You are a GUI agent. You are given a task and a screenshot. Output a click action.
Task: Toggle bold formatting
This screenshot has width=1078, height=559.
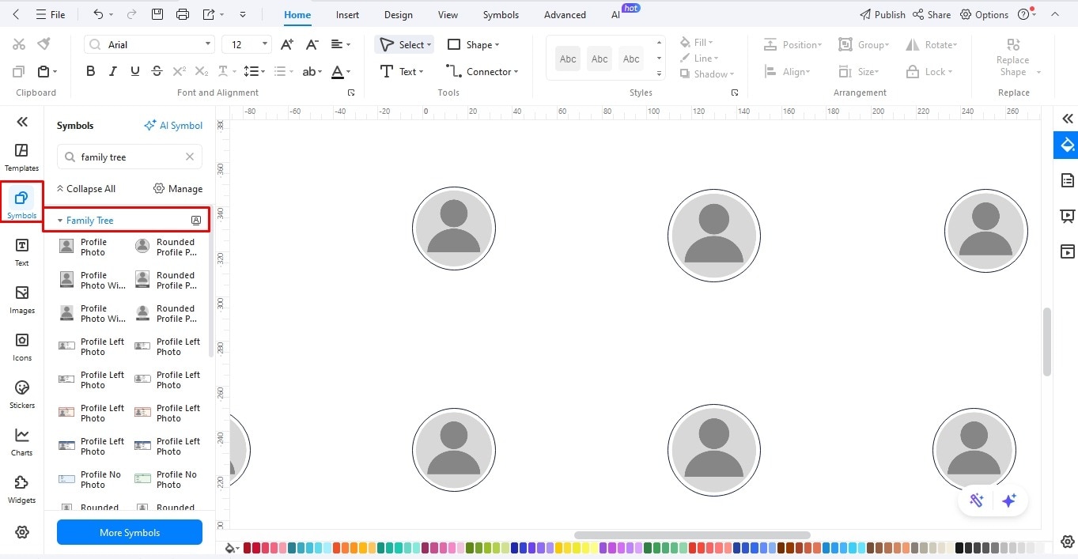pyautogui.click(x=90, y=70)
